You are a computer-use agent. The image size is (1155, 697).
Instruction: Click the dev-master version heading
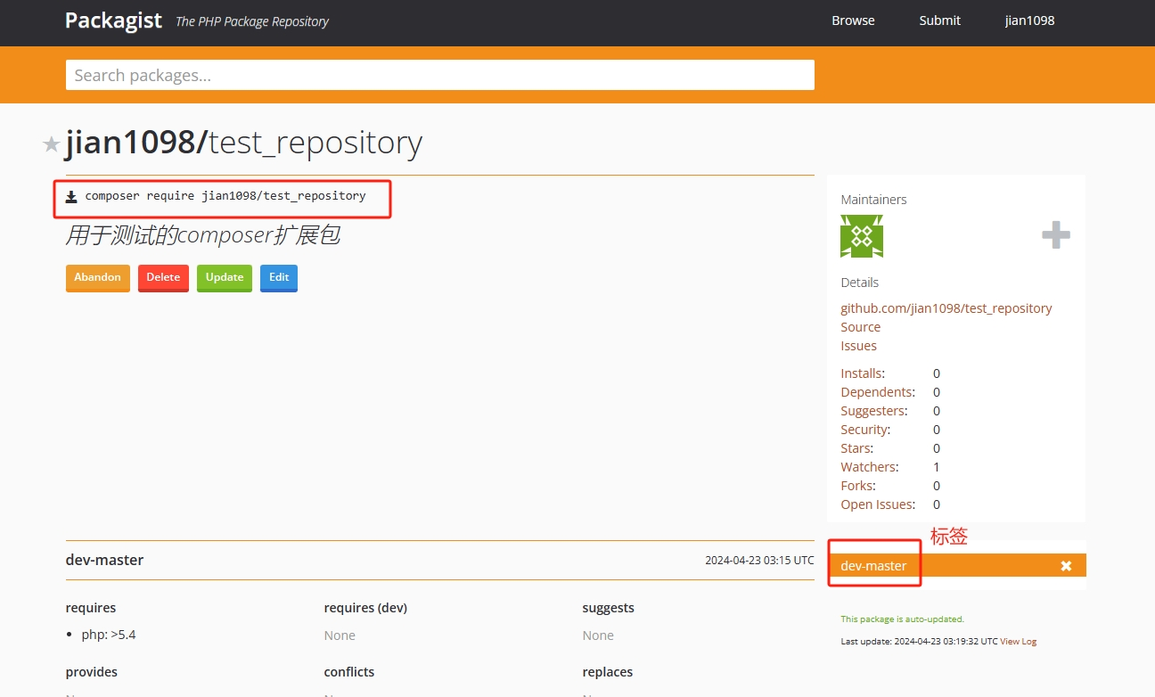click(x=104, y=560)
